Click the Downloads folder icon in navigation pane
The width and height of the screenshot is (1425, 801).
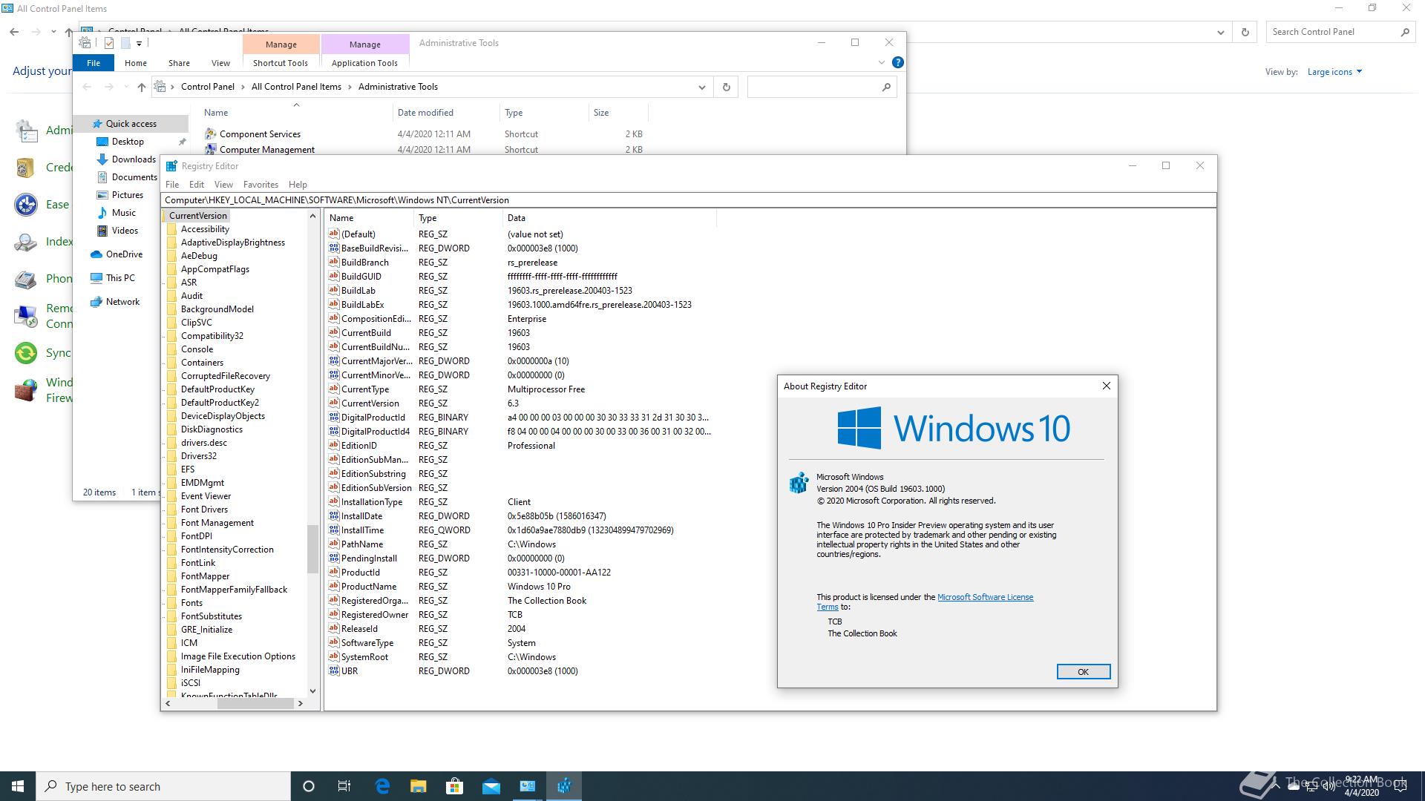102,159
